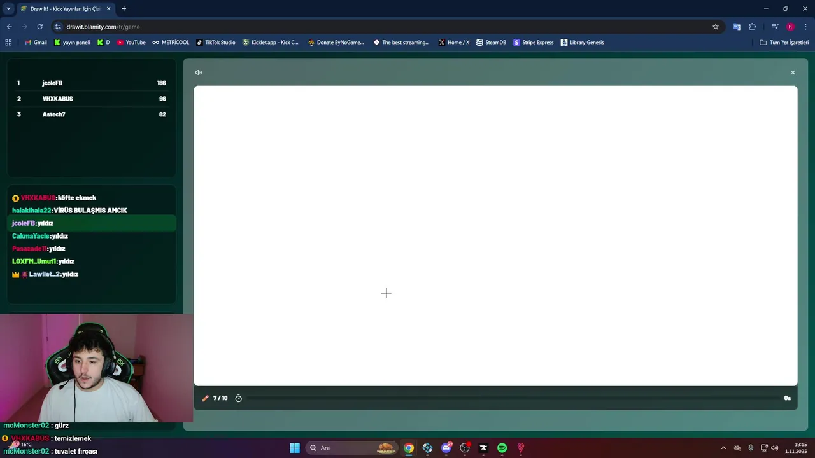This screenshot has width=815, height=458.
Task: Close the Draw It! tab
Action: tap(108, 9)
